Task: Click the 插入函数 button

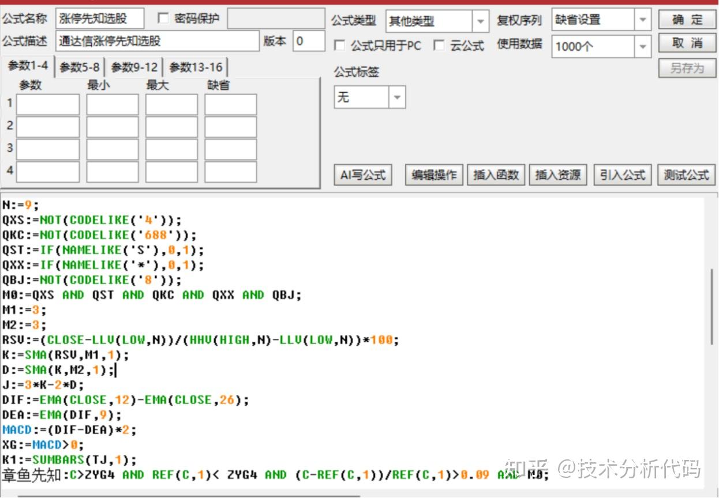Action: (496, 175)
